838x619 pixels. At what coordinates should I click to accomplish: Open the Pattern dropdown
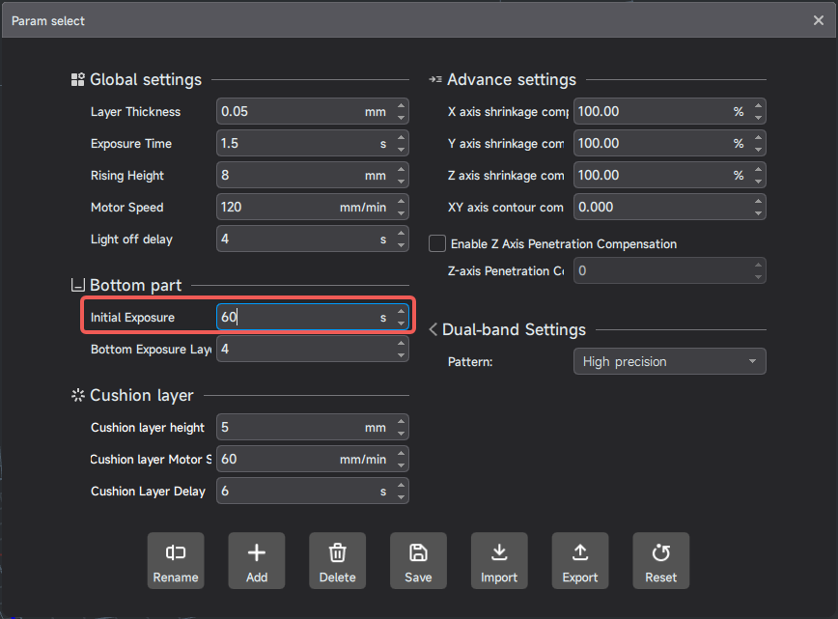669,361
